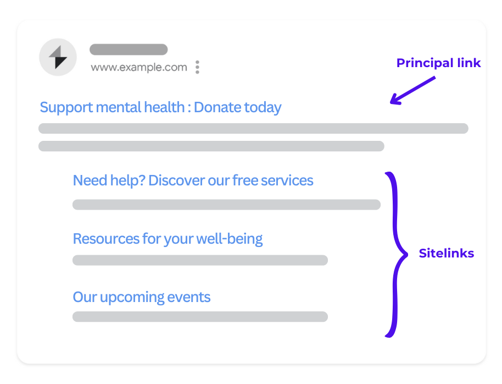502x384 pixels.
Task: Open the Our upcoming events sitelink
Action: pos(142,298)
